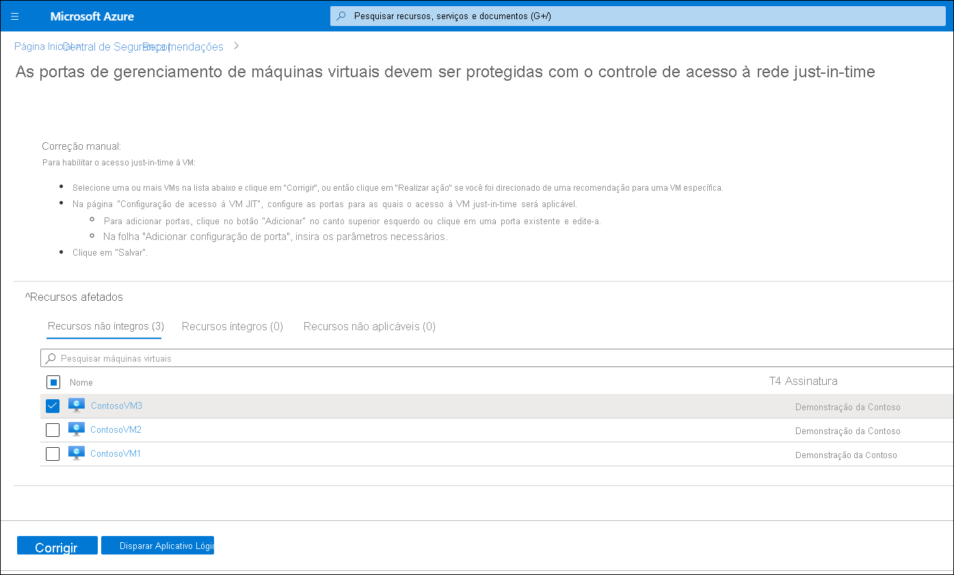Sort by the Assinatura column header
954x575 pixels.
click(x=811, y=381)
